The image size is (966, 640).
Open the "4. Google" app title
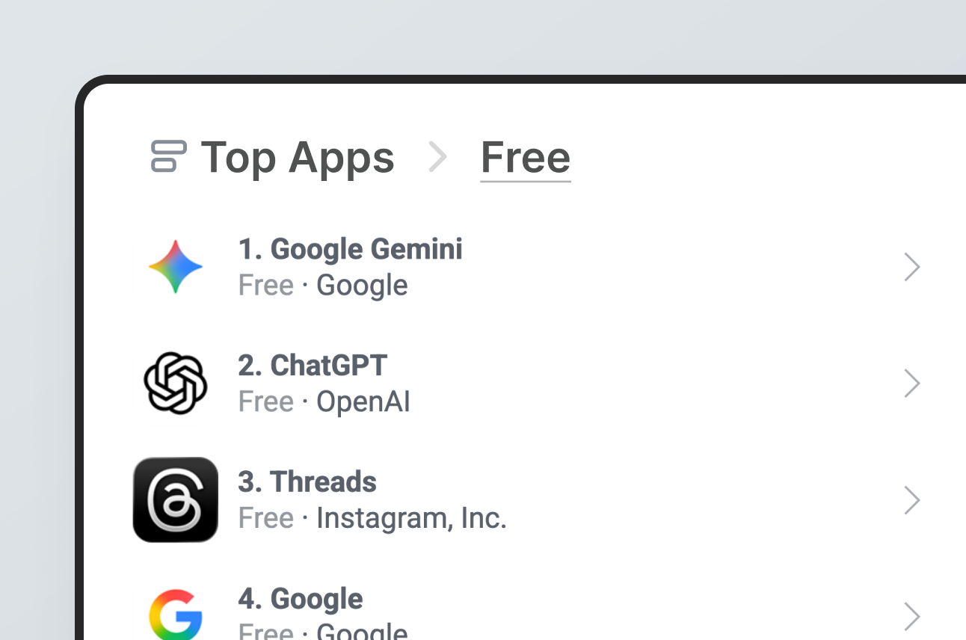coord(301,599)
